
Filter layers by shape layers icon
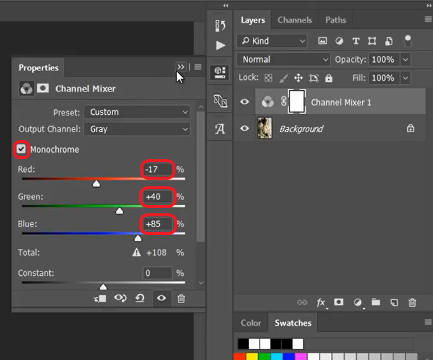tap(372, 41)
